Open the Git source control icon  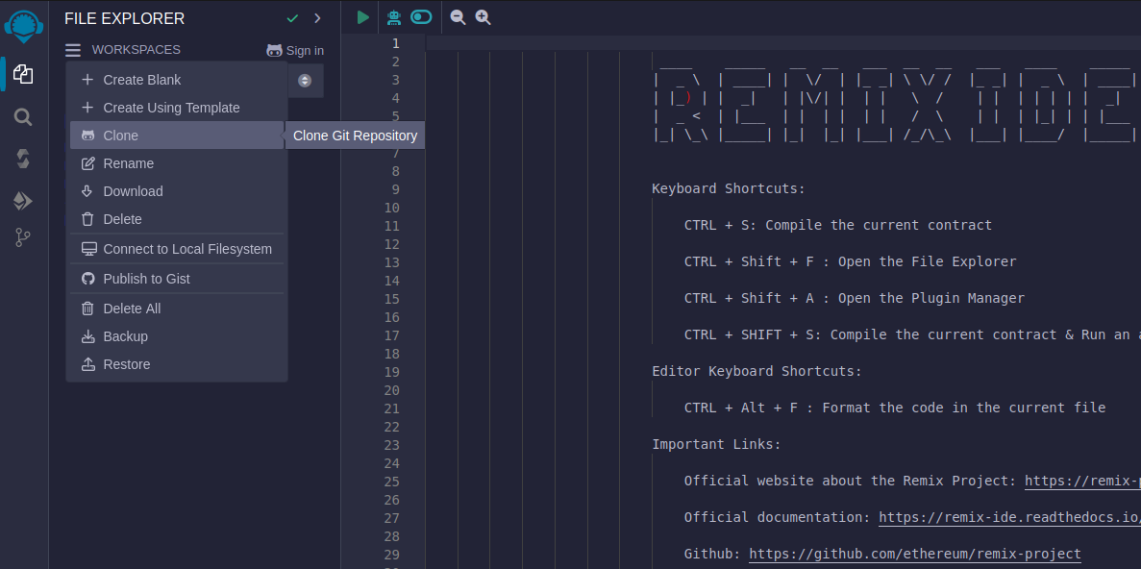pos(23,237)
